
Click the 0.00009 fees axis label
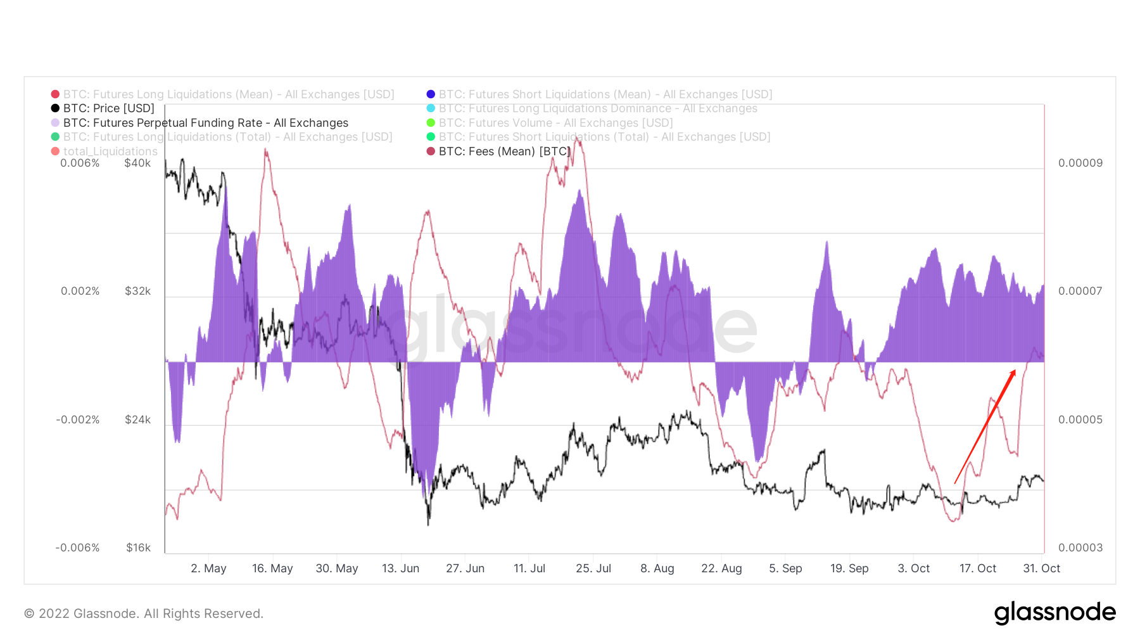1080,163
